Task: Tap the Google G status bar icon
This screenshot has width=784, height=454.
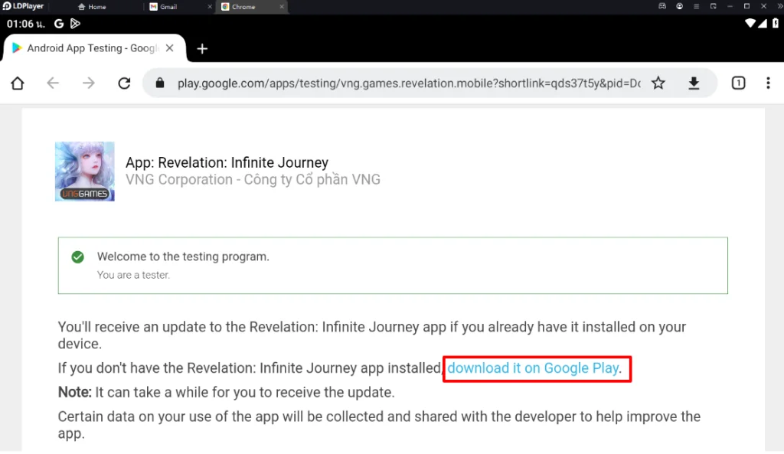Action: click(x=59, y=24)
